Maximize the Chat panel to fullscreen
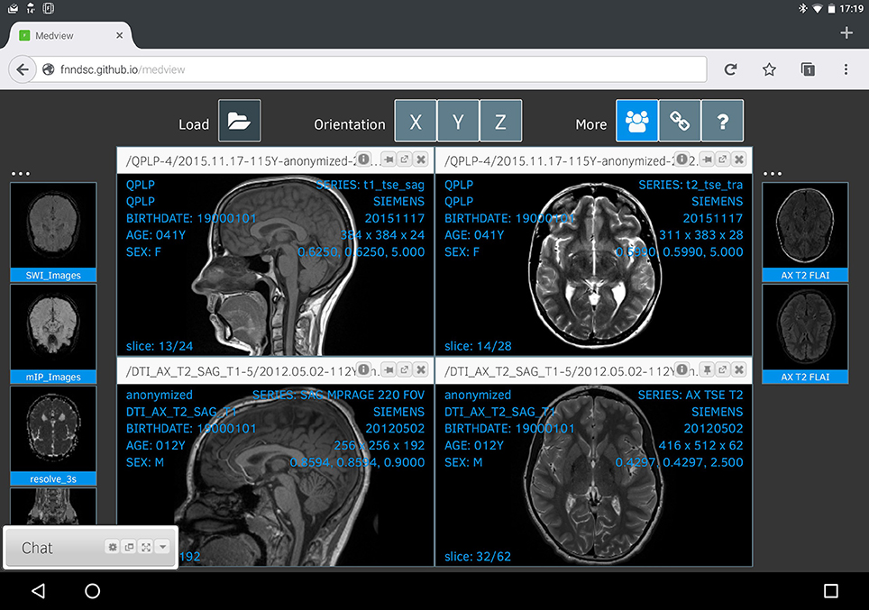Image resolution: width=869 pixels, height=610 pixels. pos(146,547)
